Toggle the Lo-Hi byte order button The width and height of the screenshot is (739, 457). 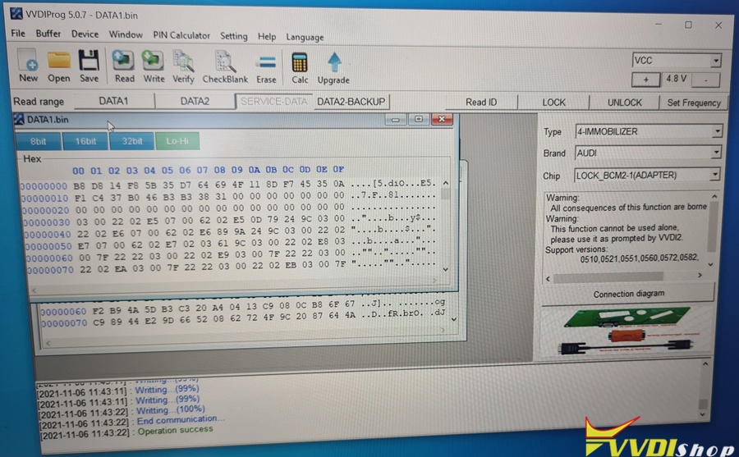pyautogui.click(x=177, y=141)
